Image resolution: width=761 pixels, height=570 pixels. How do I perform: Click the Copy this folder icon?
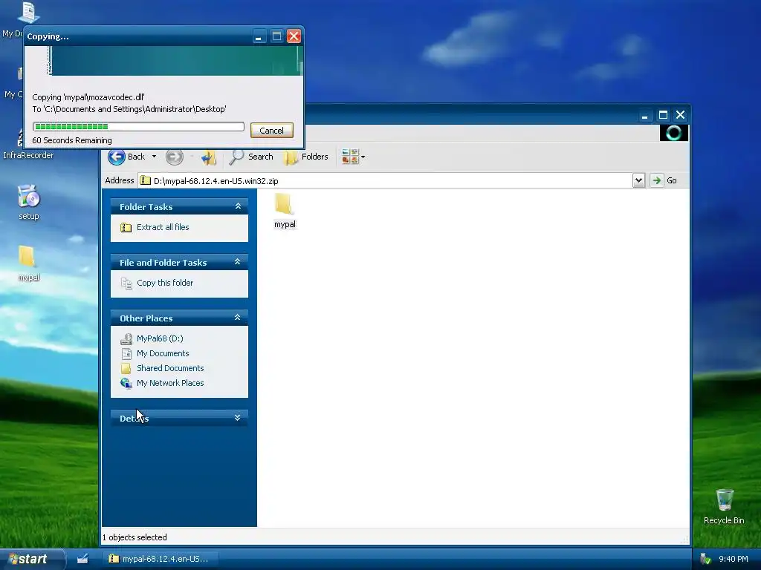(x=126, y=283)
